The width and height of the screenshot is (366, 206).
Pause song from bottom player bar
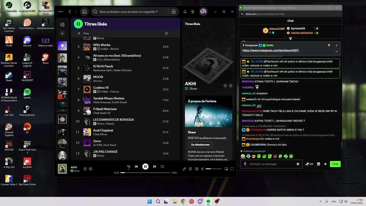pyautogui.click(x=145, y=167)
